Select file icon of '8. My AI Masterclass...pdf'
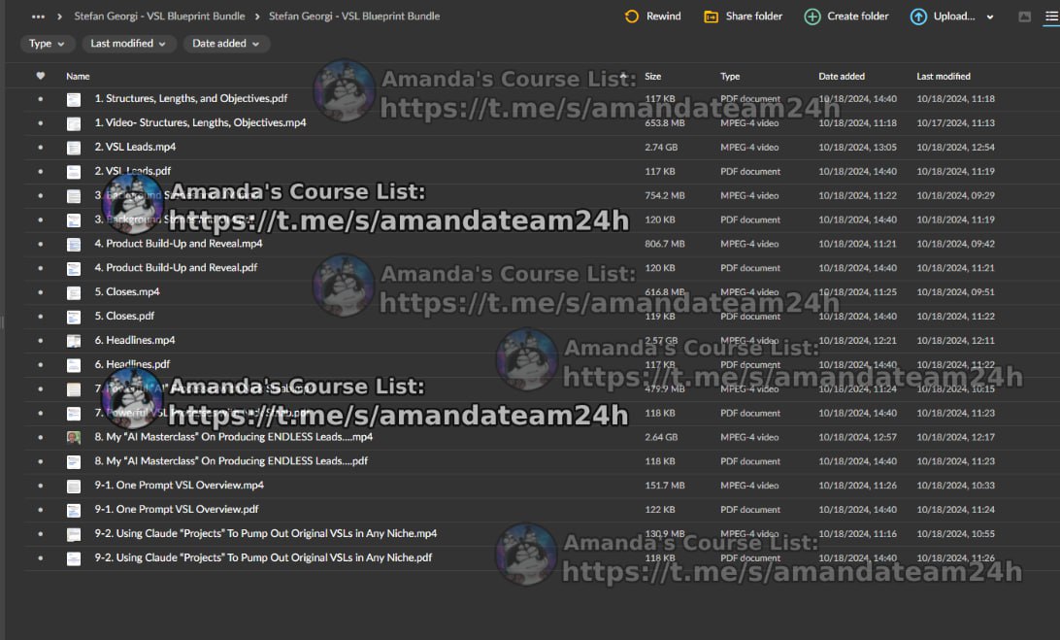Viewport: 1060px width, 640px height. (x=74, y=462)
